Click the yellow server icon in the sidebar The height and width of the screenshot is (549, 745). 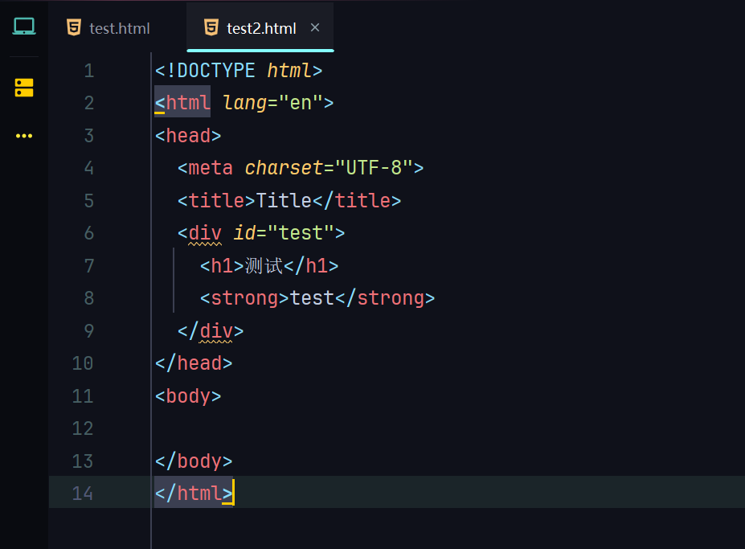pos(24,88)
